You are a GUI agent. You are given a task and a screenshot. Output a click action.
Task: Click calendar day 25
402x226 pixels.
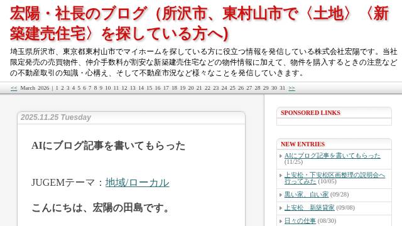tap(232, 88)
